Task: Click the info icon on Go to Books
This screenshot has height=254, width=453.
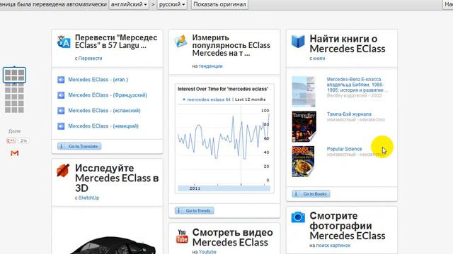Action: pos(296,194)
